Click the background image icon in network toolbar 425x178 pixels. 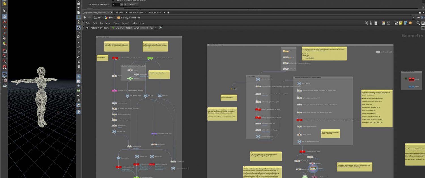[405, 23]
